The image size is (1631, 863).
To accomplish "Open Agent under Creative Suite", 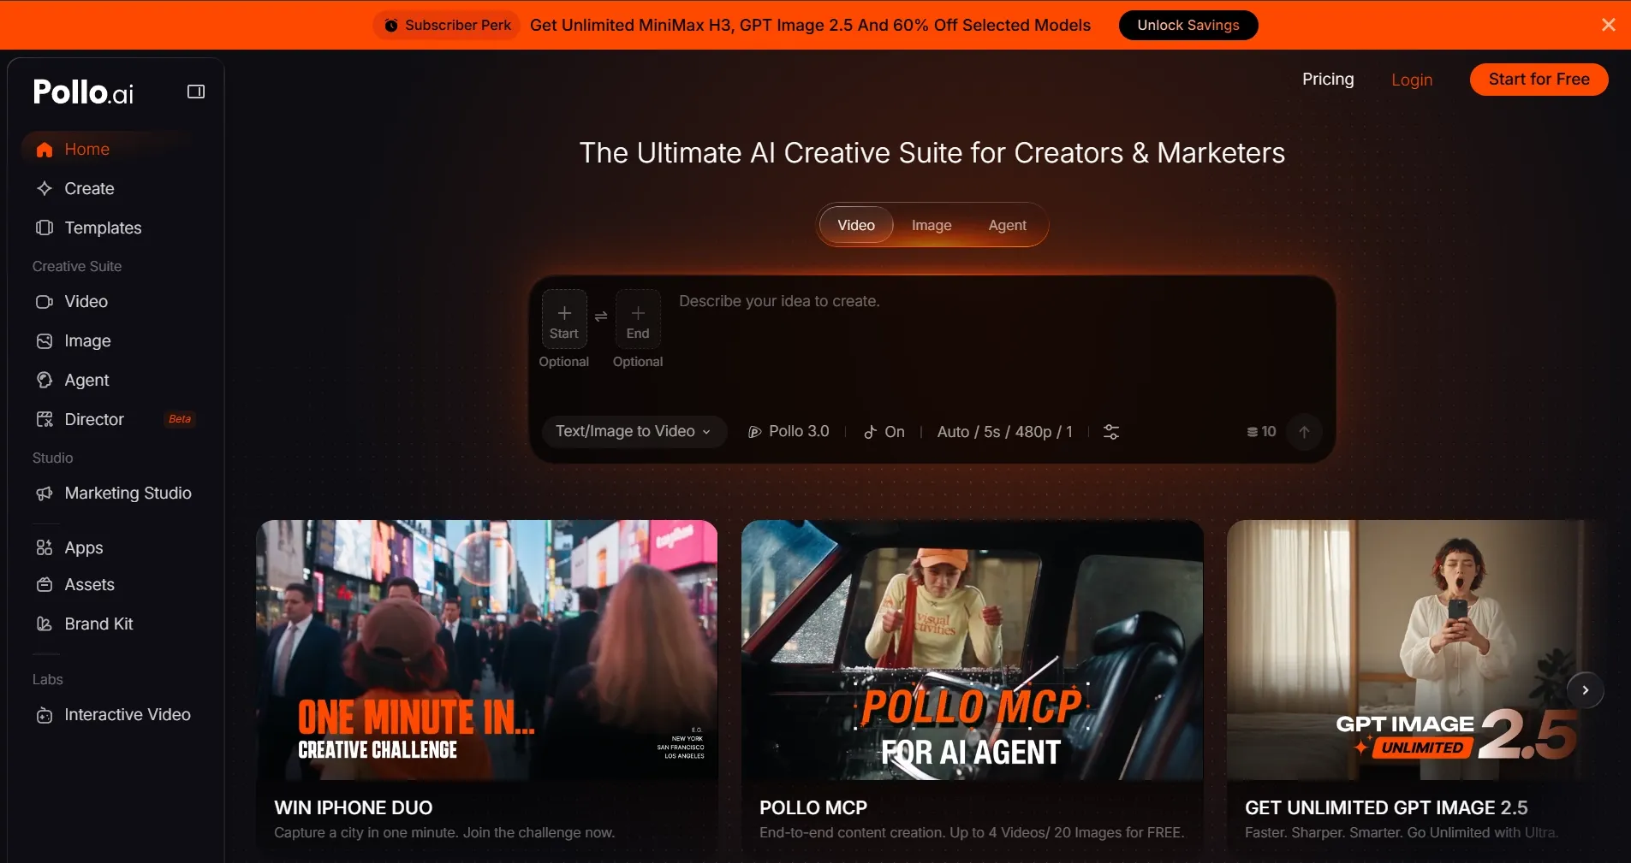I will pyautogui.click(x=116, y=380).
